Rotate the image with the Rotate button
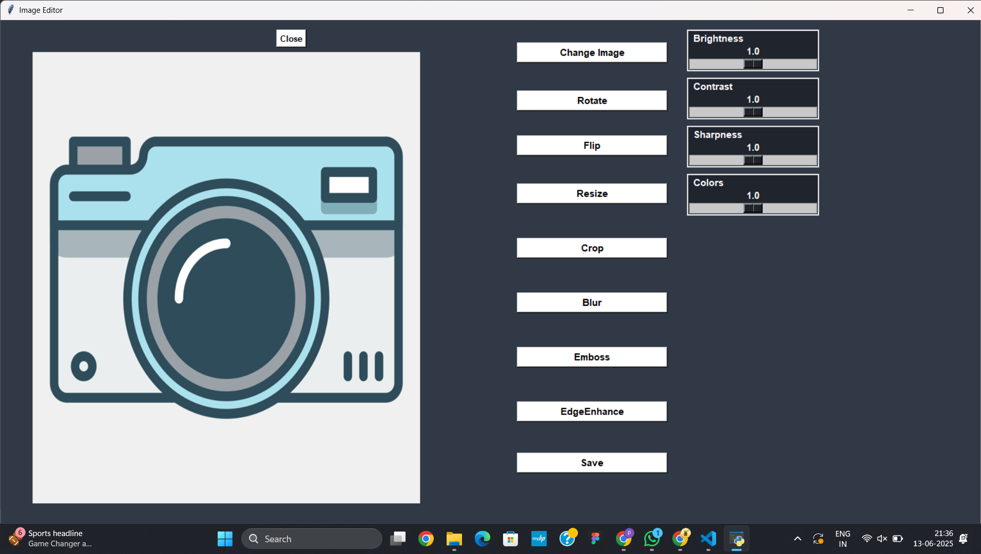 (591, 101)
